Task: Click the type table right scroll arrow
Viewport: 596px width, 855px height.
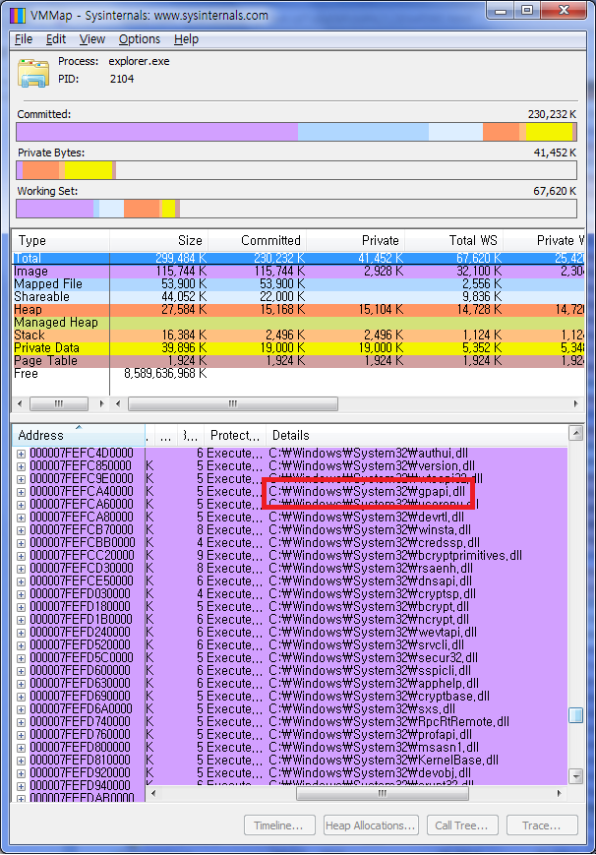Action: click(575, 404)
